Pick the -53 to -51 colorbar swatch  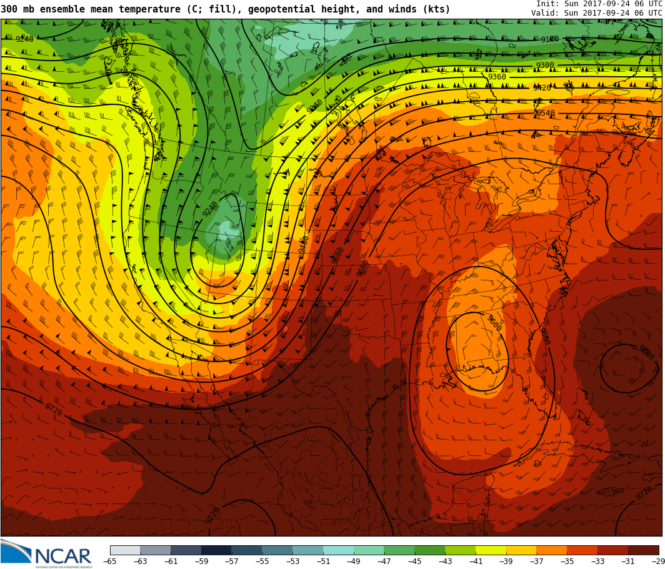308,550
